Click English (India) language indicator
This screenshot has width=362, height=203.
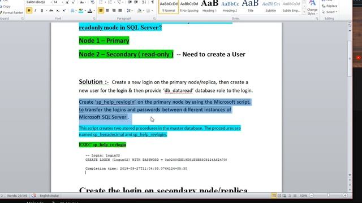(49, 196)
